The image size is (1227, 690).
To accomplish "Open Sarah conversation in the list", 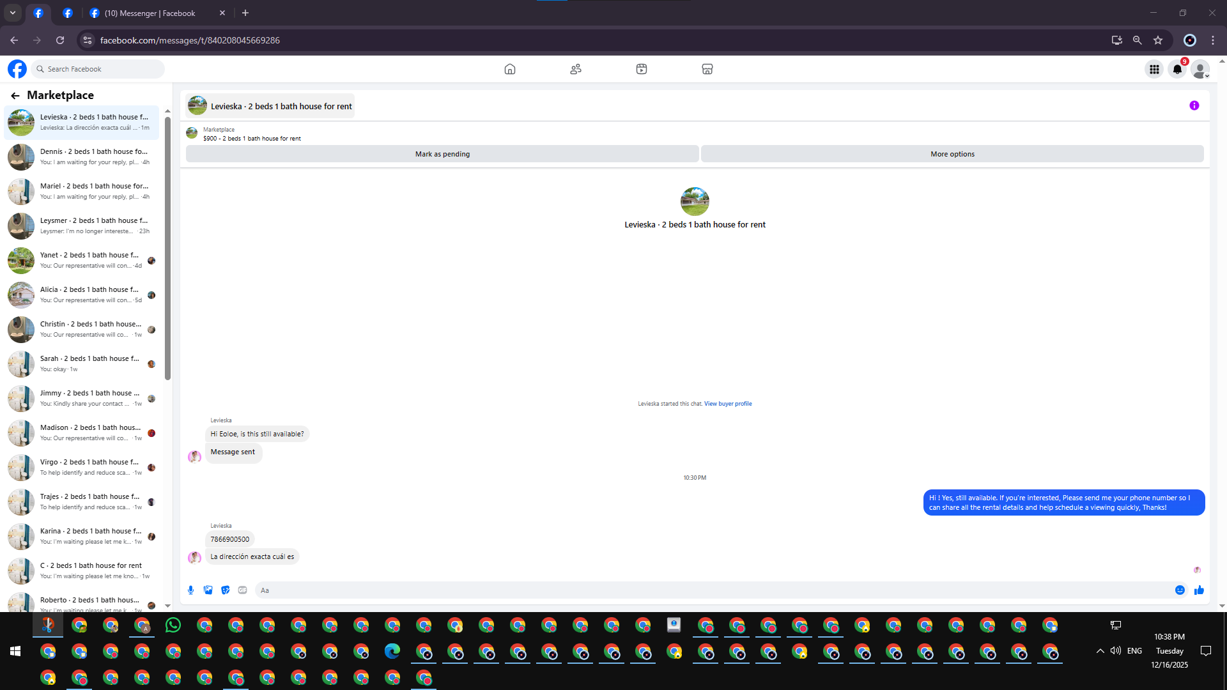I will pyautogui.click(x=82, y=364).
